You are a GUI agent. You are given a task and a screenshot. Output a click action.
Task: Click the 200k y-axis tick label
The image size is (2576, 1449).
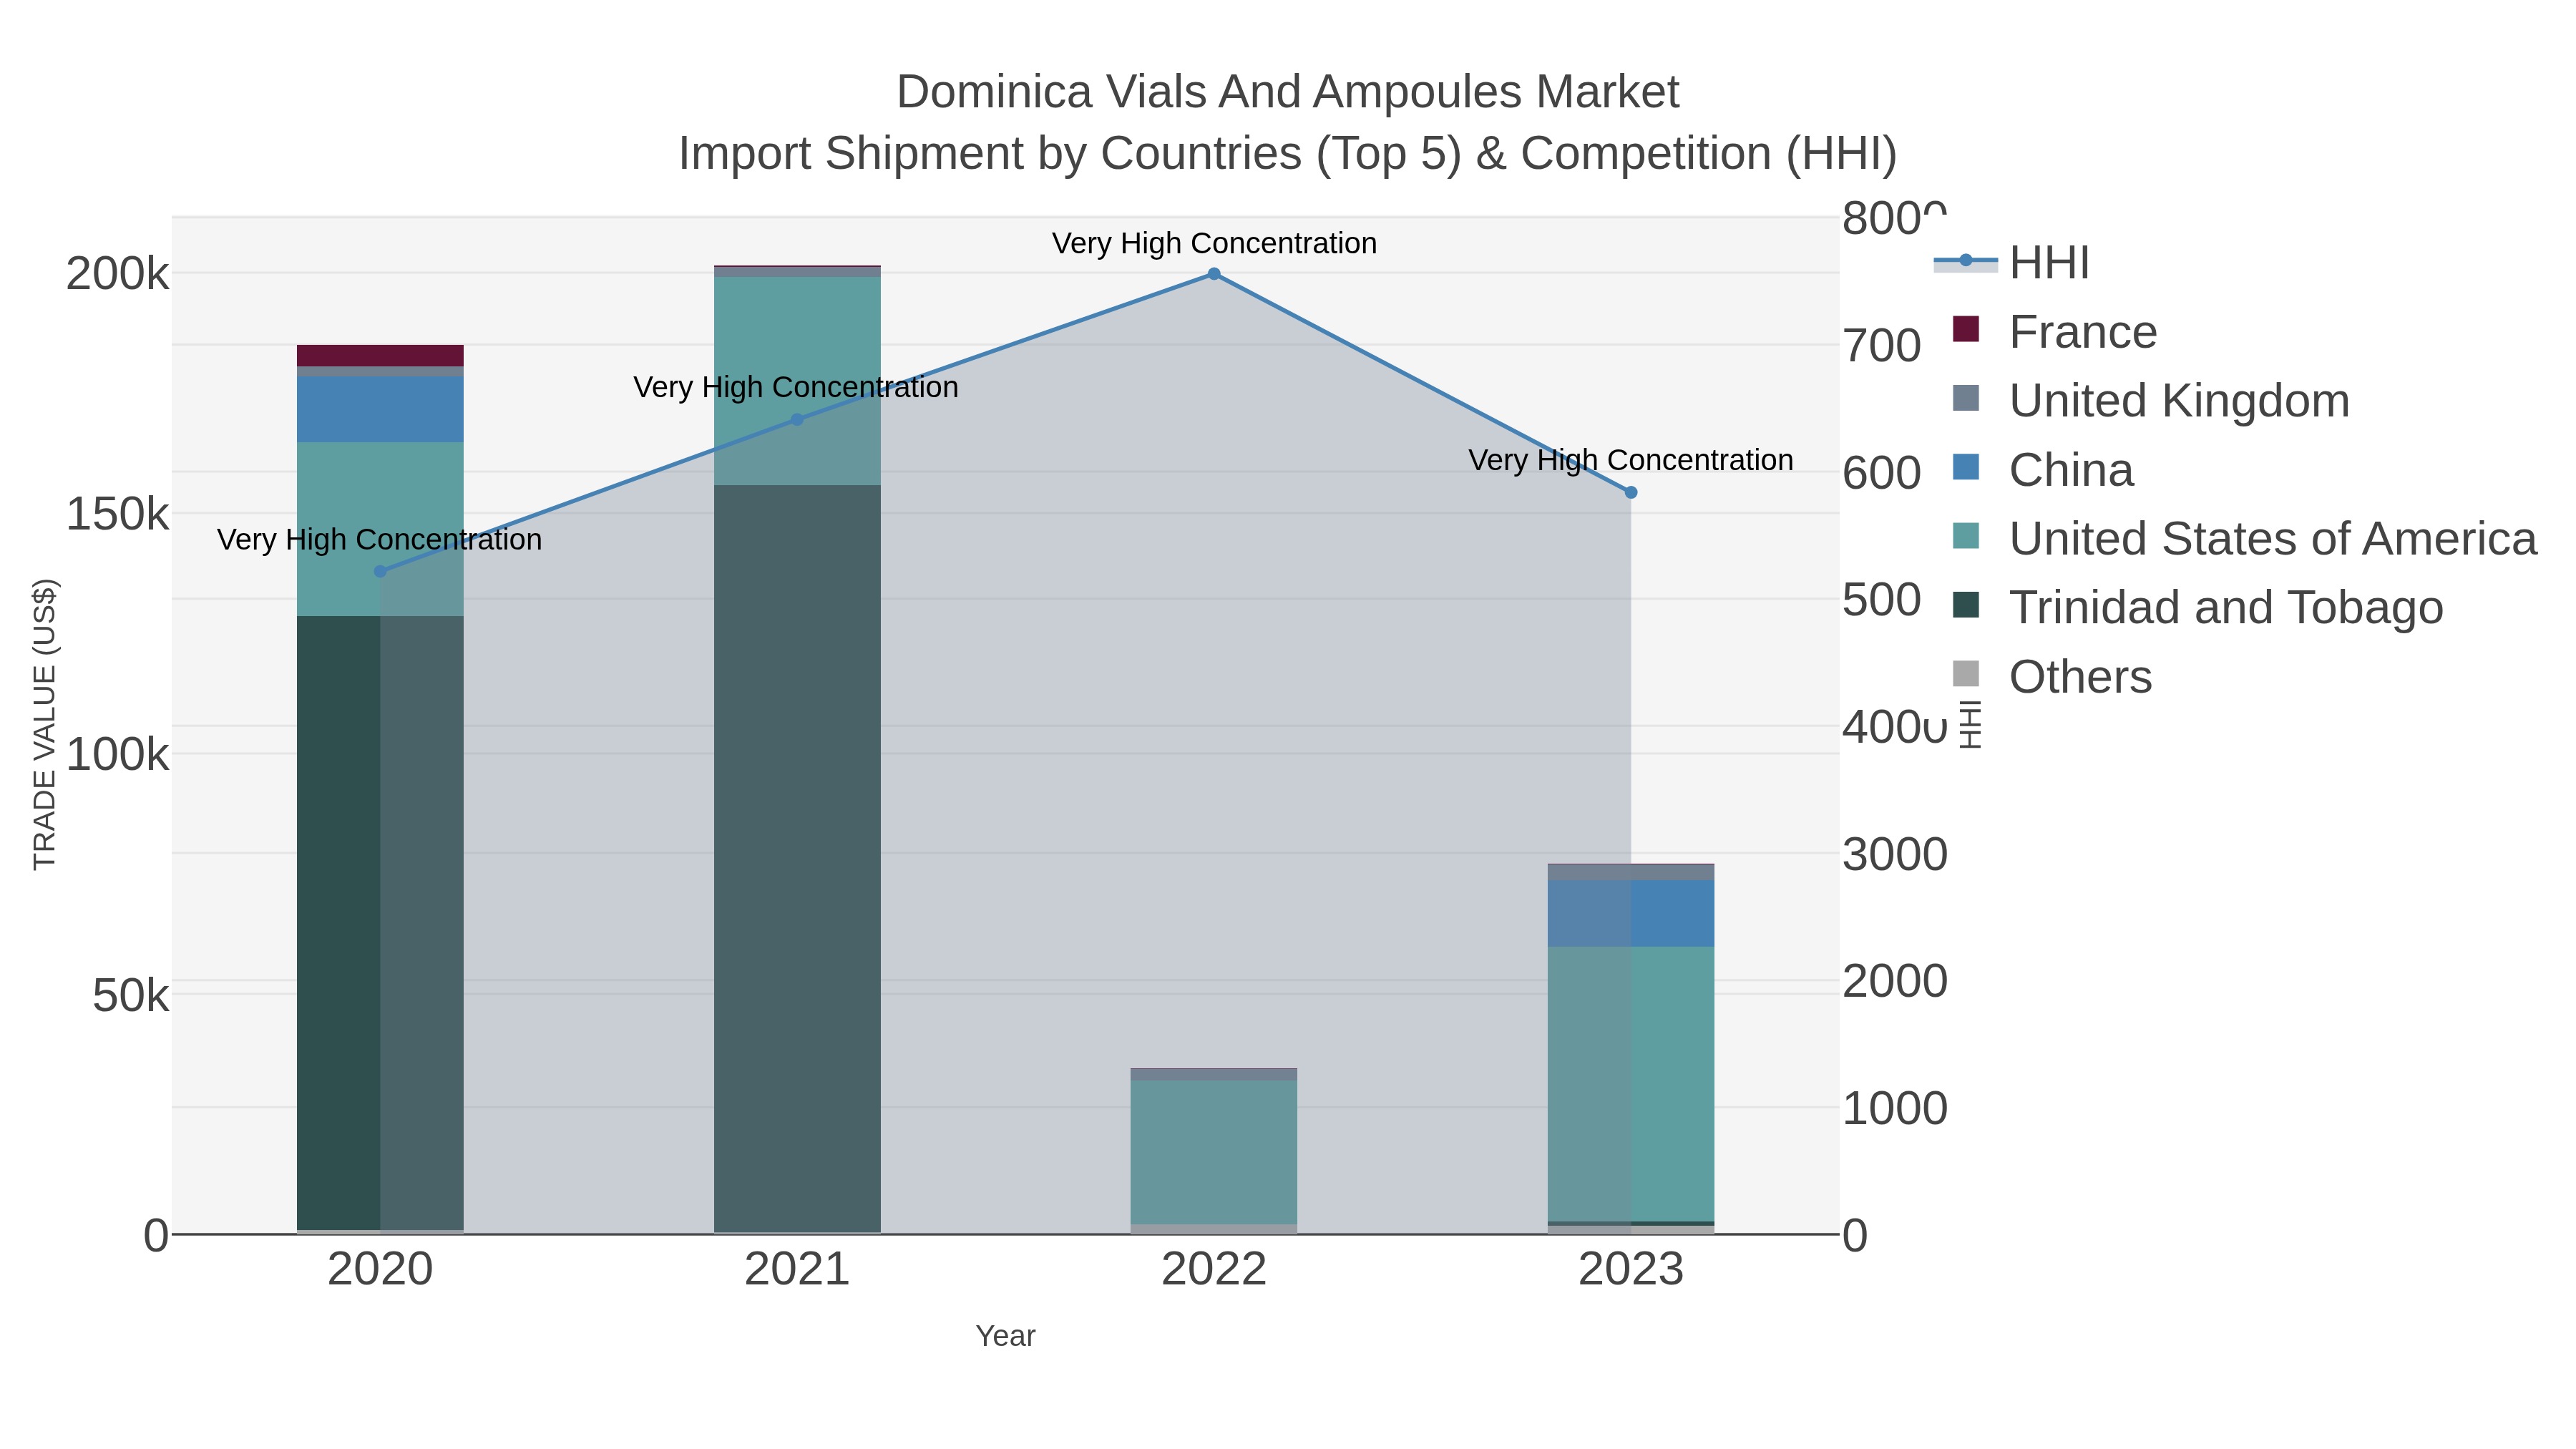click(x=118, y=274)
